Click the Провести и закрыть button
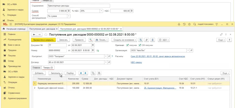The height and width of the screenshot is (108, 235). pos(43,40)
